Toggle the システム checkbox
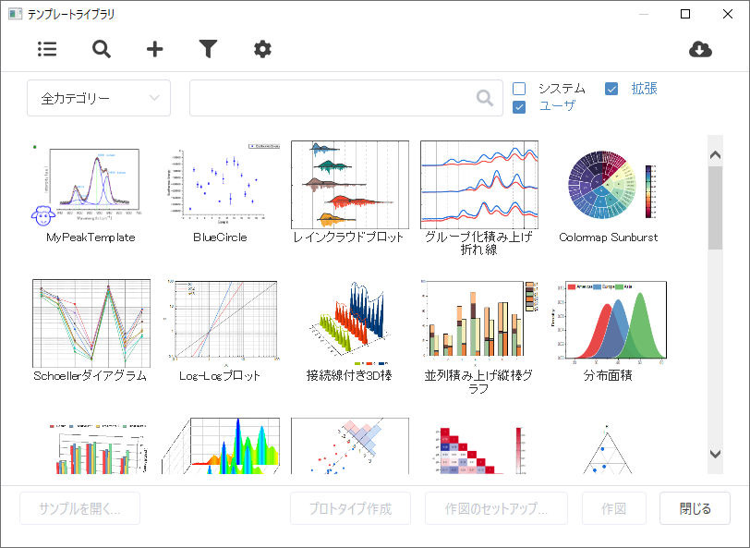Screen dimensions: 750x548 click(519, 89)
